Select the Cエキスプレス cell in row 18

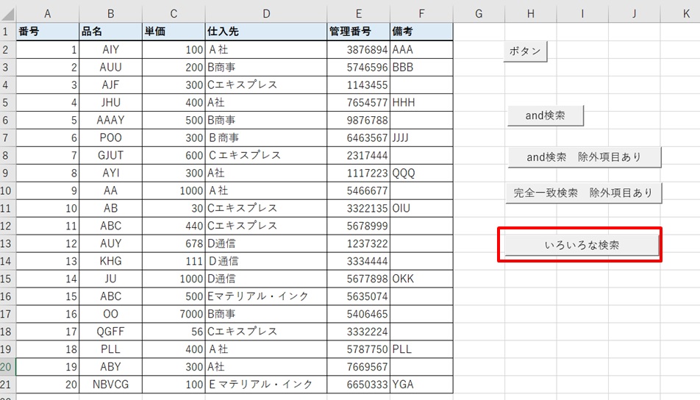[266, 332]
